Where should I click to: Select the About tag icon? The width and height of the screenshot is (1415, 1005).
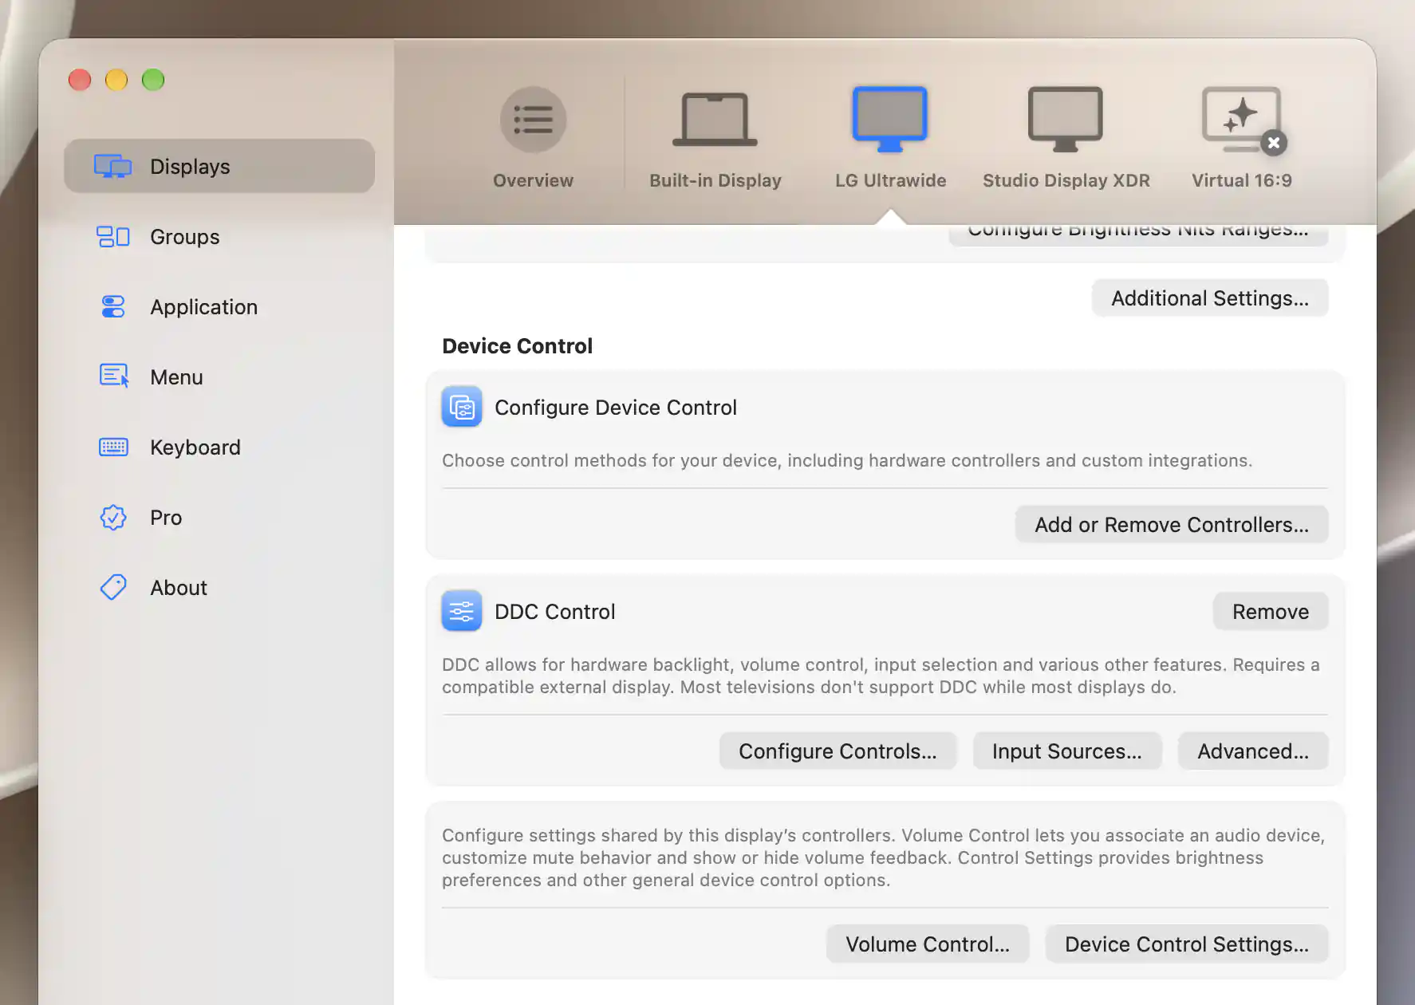(113, 588)
